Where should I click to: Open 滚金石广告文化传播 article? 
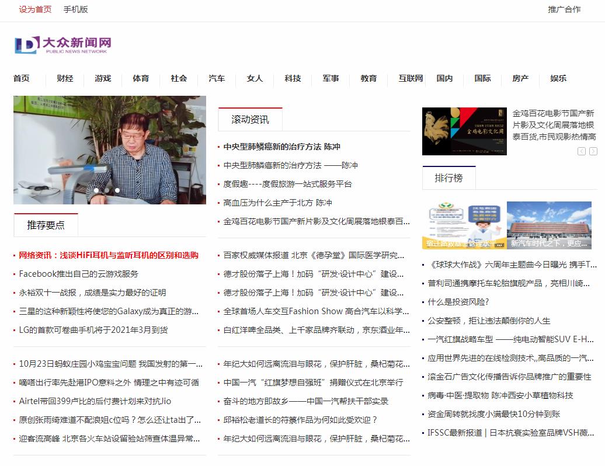click(509, 377)
